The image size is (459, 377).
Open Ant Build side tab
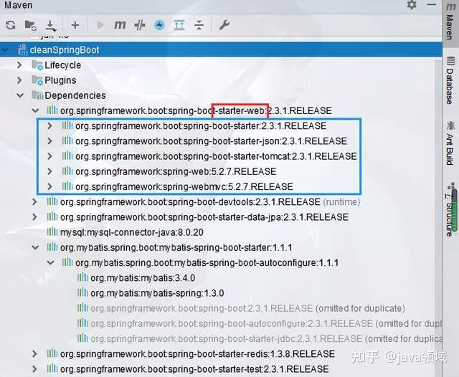point(450,143)
